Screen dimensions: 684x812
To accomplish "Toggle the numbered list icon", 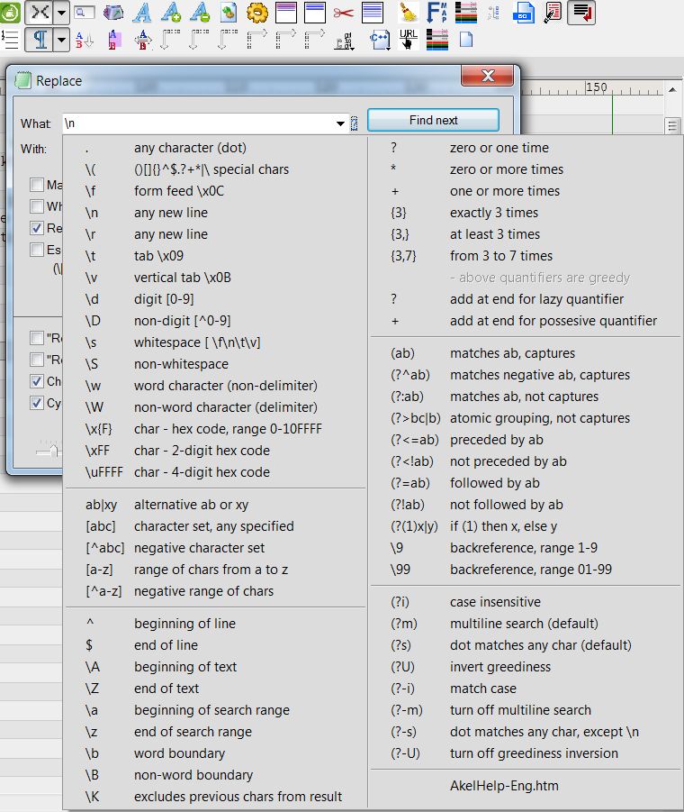I will 10,40.
